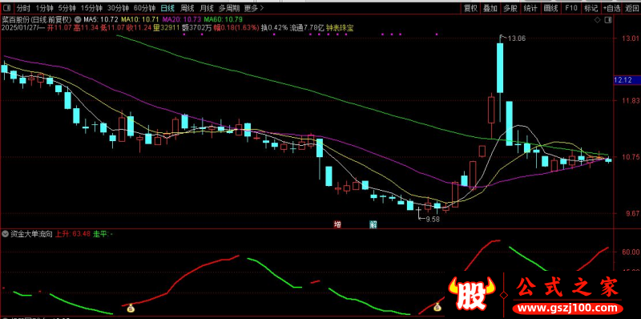The height and width of the screenshot is (319, 641).
Task: Open the F10 company info
Action: pyautogui.click(x=571, y=8)
